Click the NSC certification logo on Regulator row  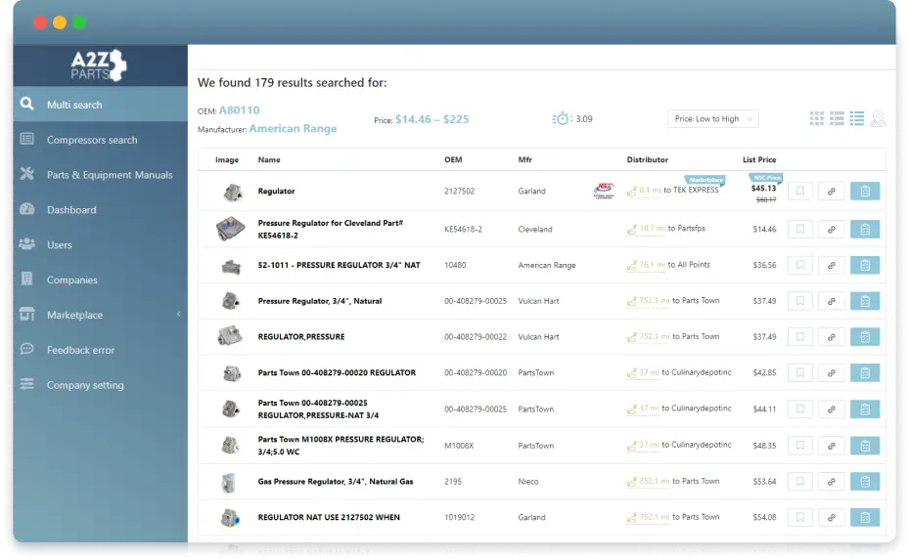(x=604, y=191)
